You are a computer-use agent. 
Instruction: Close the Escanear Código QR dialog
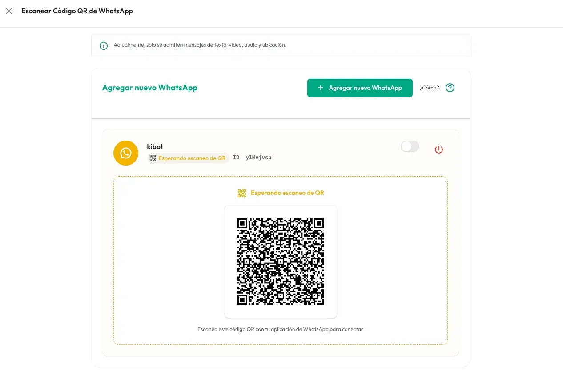tap(8, 11)
